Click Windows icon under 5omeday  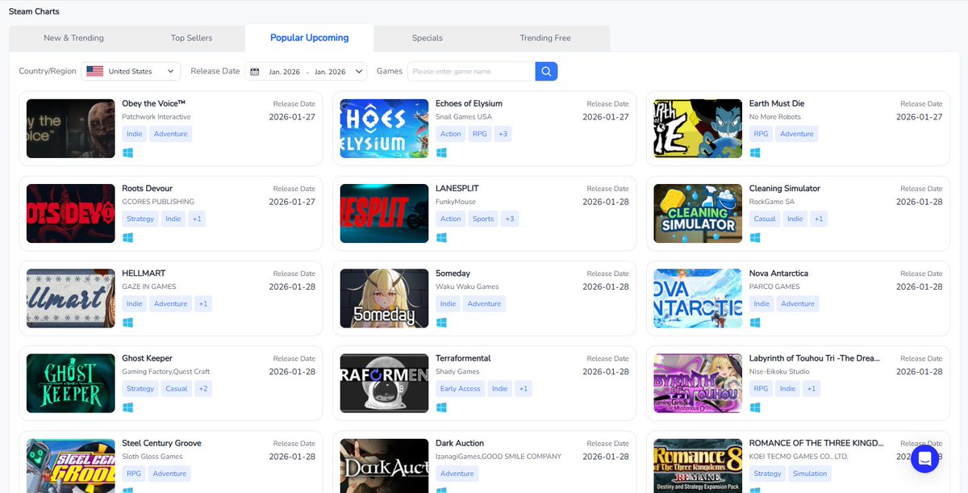click(441, 322)
